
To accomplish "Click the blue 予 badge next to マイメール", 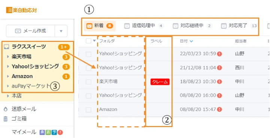I will click(x=54, y=132).
